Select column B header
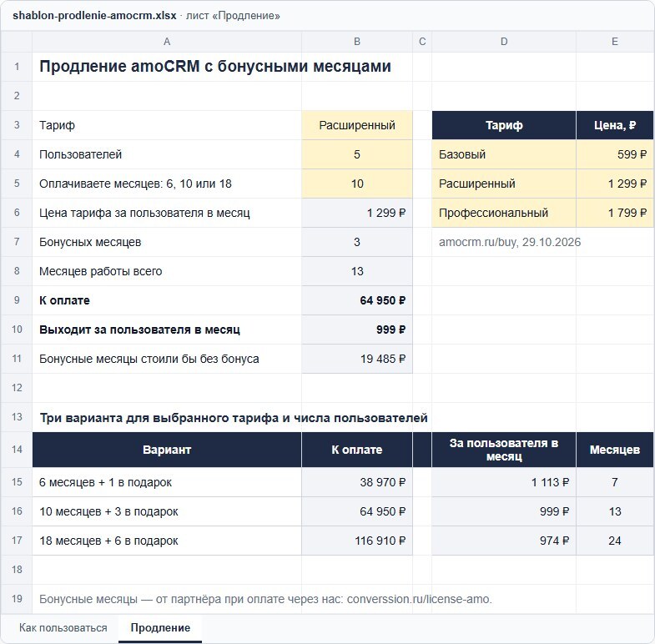The height and width of the screenshot is (644, 655). [357, 42]
